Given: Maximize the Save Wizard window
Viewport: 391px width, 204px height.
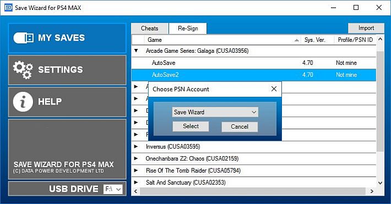Looking at the screenshot, I should [x=356, y=8].
